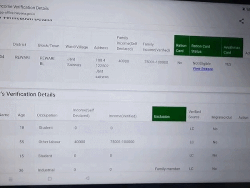Image resolution: width=250 pixels, height=188 pixels.
Task: Select the green Exclusion column header
Action: click(169, 114)
